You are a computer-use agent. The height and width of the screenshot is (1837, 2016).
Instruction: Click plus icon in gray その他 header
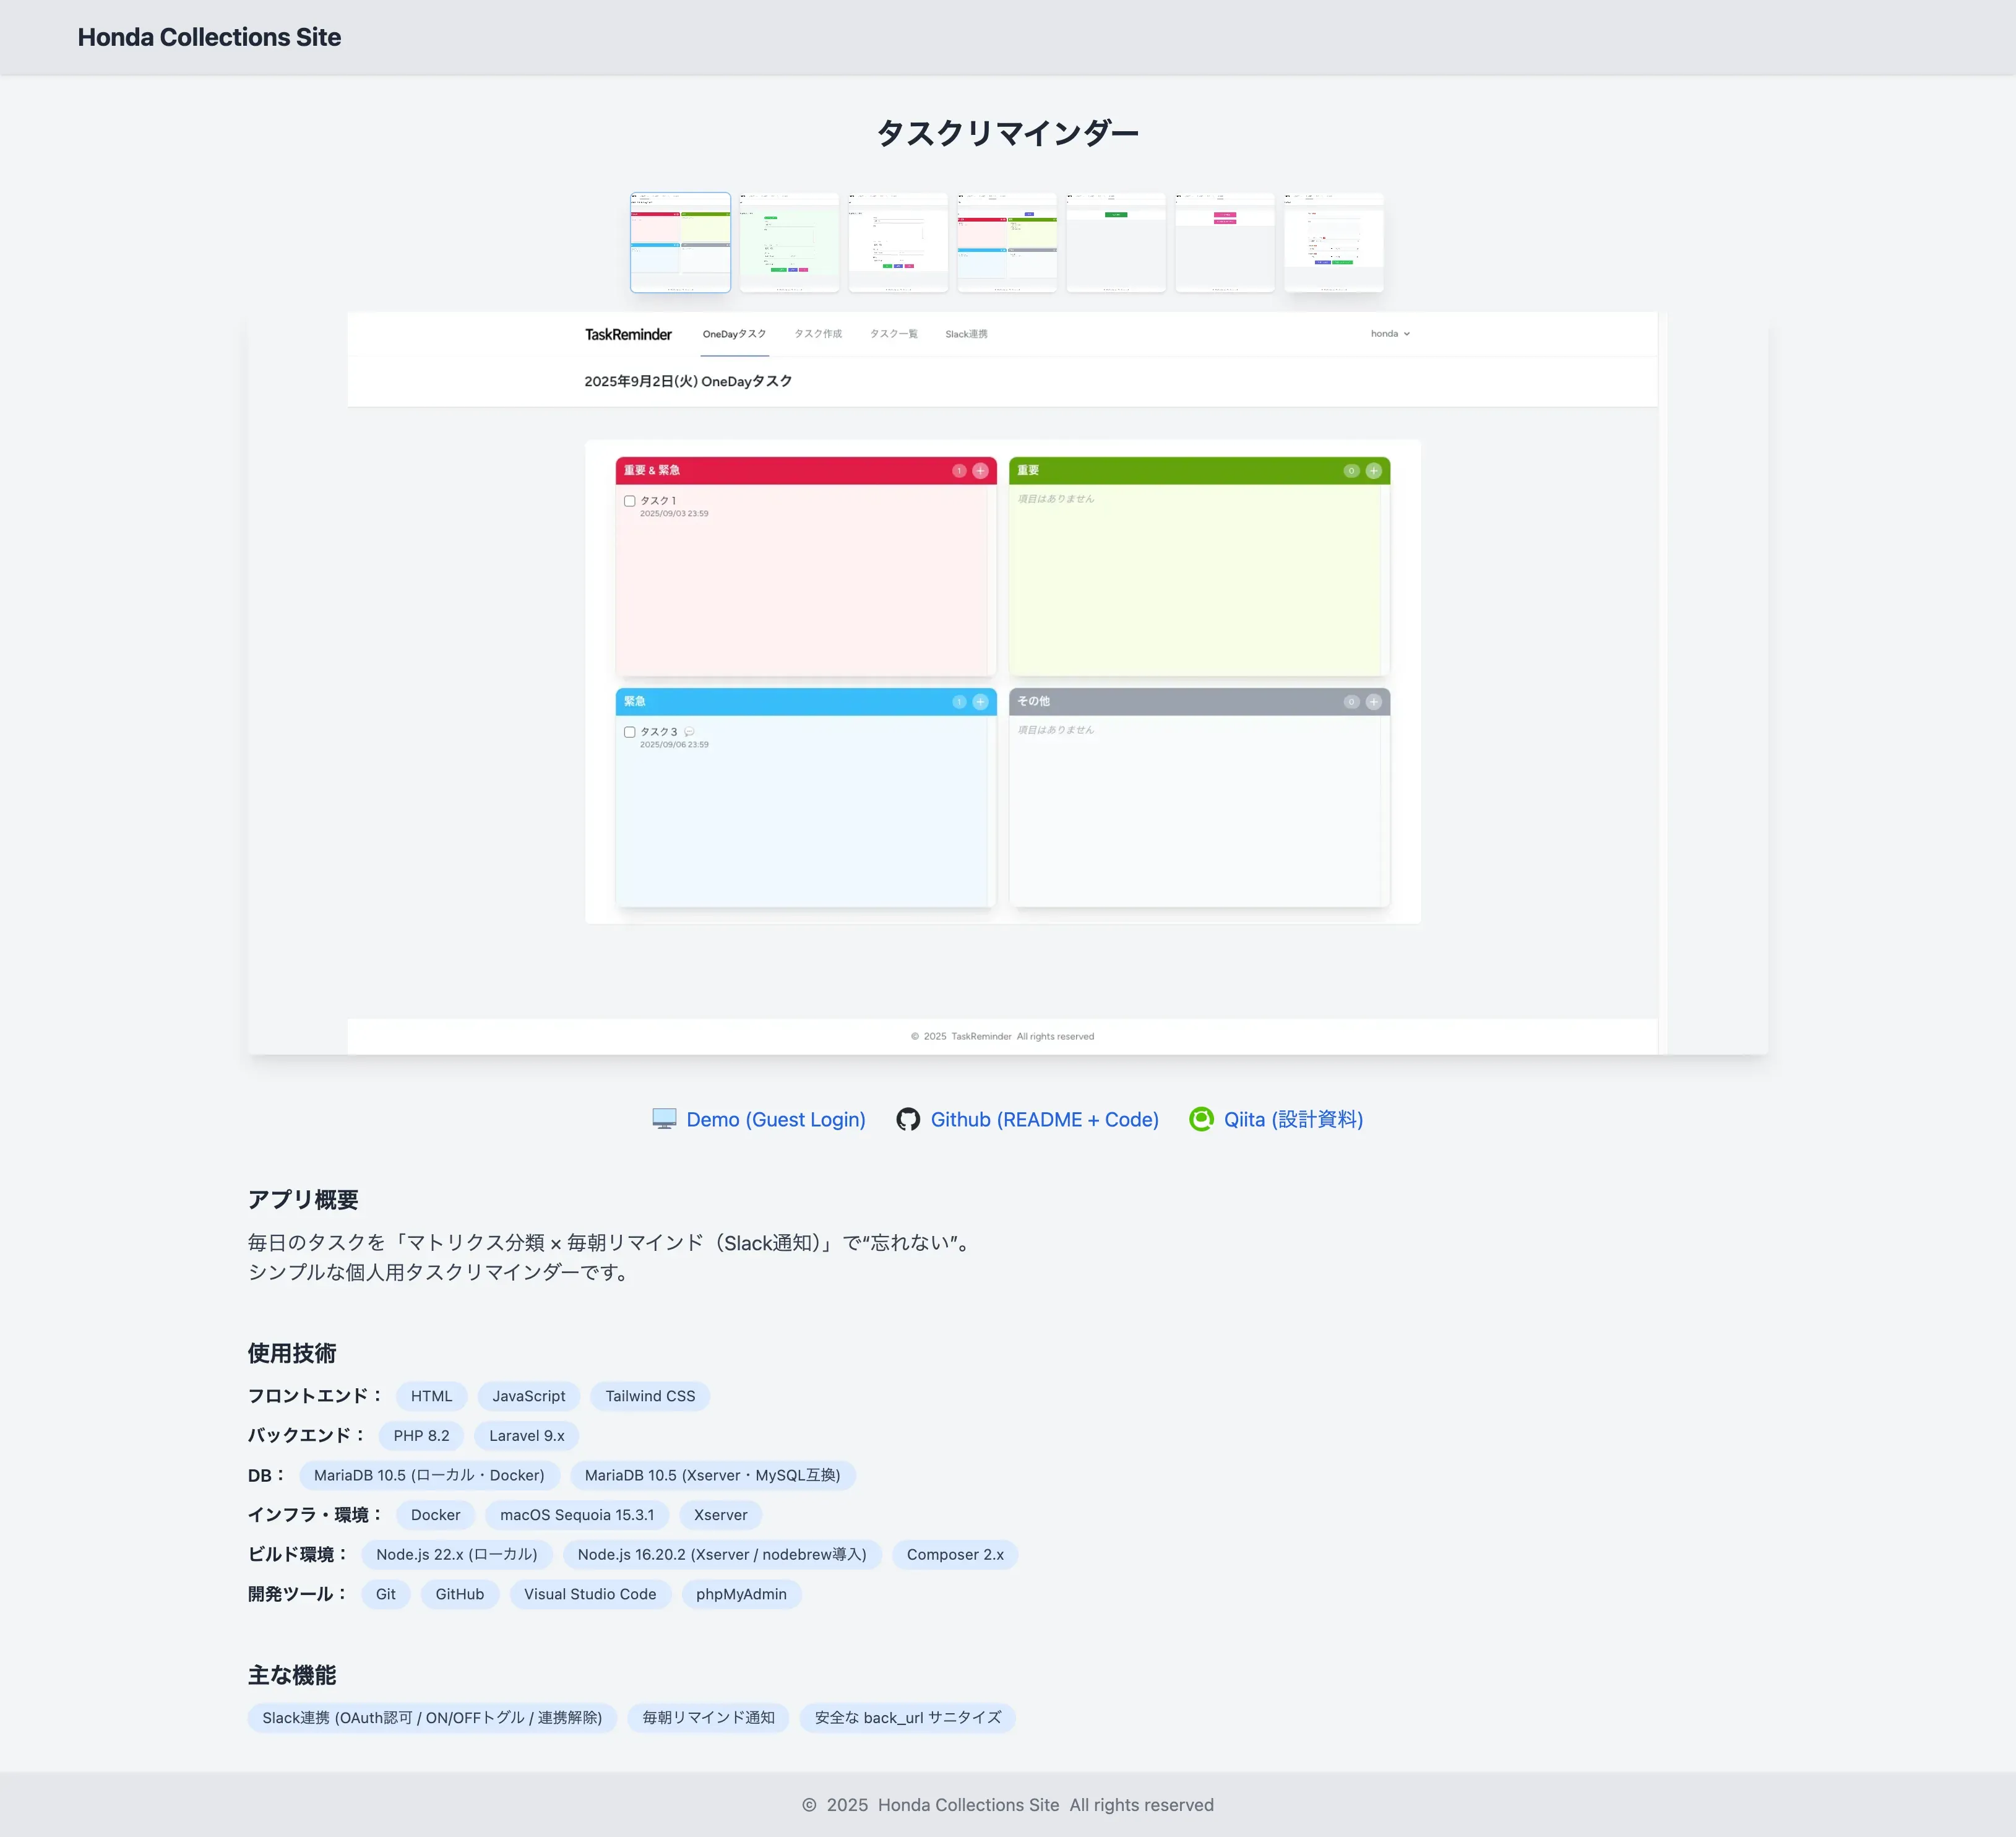click(1373, 702)
